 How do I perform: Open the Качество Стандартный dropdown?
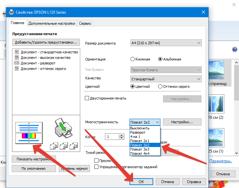(x=166, y=79)
